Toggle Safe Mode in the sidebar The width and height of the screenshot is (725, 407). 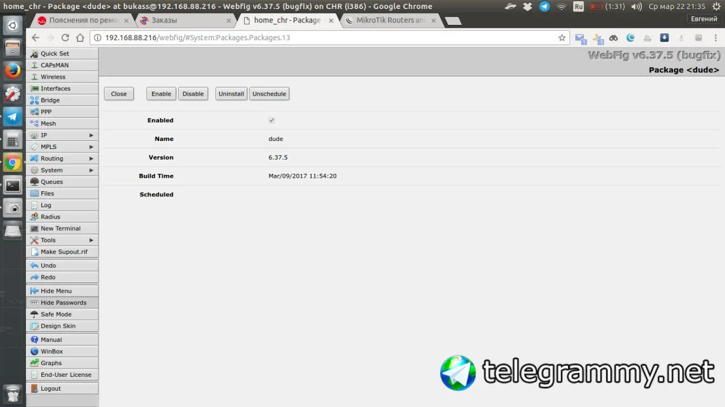click(x=62, y=314)
